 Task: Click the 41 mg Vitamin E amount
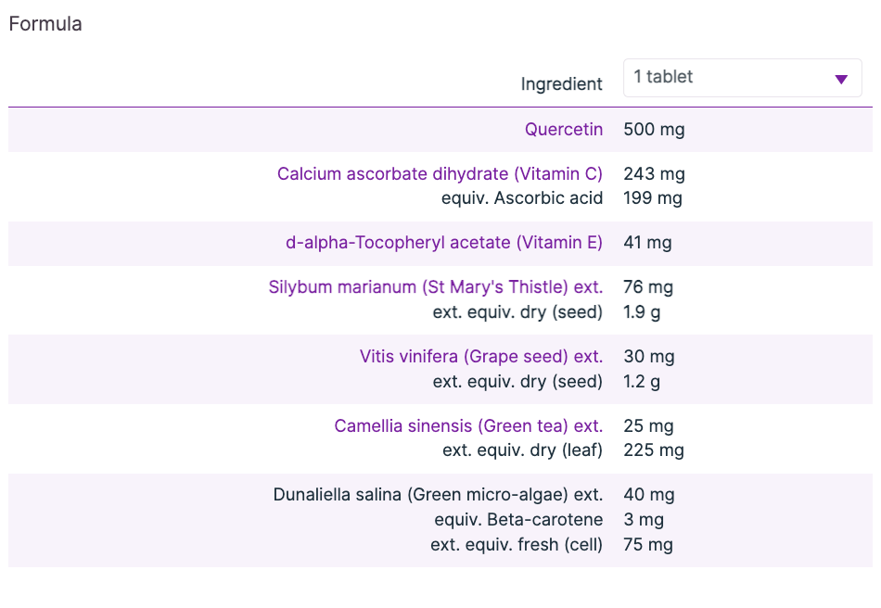(647, 243)
